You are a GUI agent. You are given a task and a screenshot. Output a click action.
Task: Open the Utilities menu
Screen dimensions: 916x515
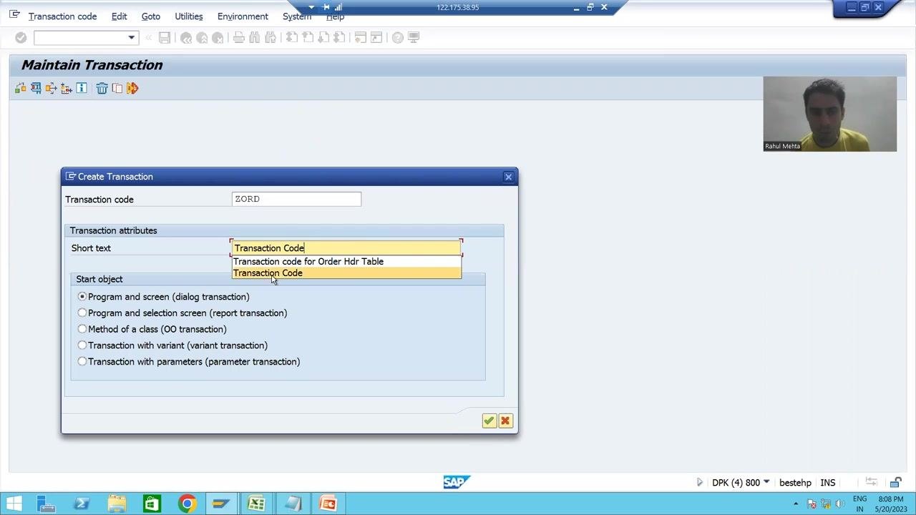pos(189,16)
